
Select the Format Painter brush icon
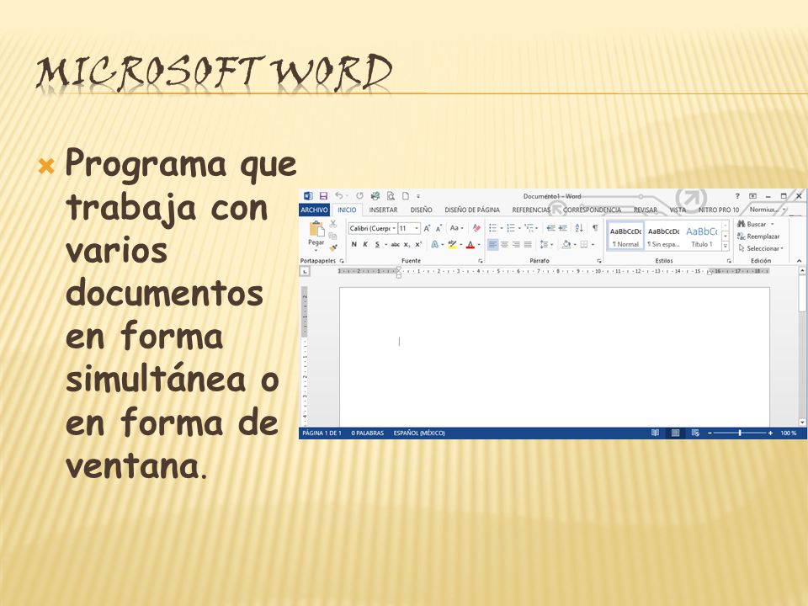click(x=333, y=247)
